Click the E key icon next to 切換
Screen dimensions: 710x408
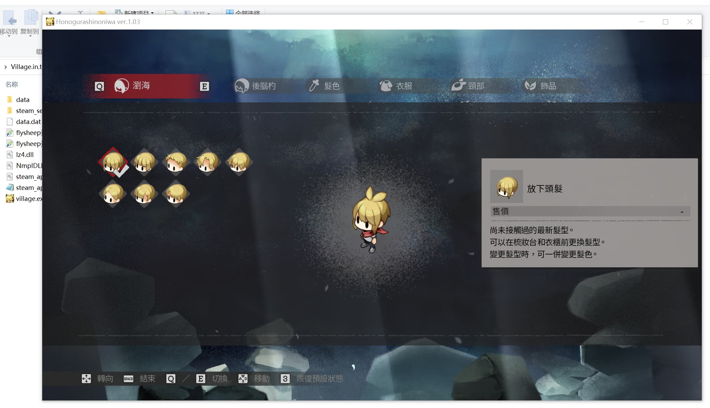pyautogui.click(x=201, y=378)
